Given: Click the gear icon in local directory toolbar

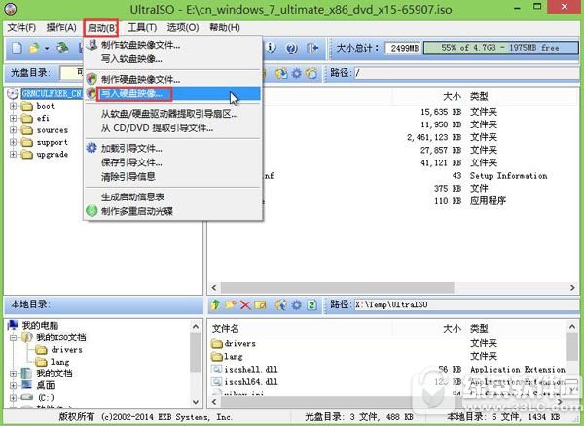Looking at the screenshot, I should [x=297, y=305].
